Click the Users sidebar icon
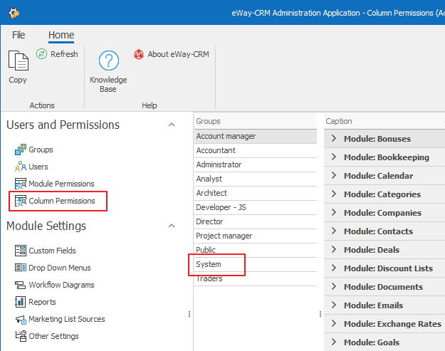445x351 pixels. [21, 167]
